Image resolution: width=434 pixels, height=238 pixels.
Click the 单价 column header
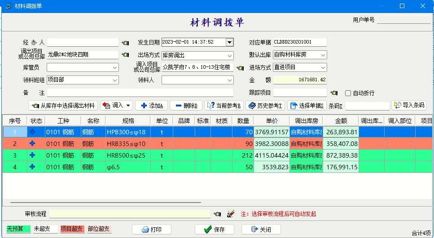(x=272, y=121)
